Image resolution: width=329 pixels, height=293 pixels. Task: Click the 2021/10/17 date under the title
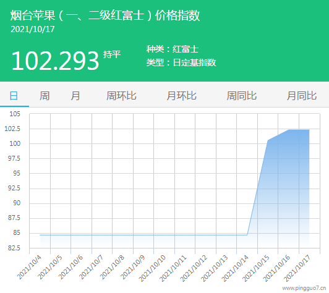[33, 30]
